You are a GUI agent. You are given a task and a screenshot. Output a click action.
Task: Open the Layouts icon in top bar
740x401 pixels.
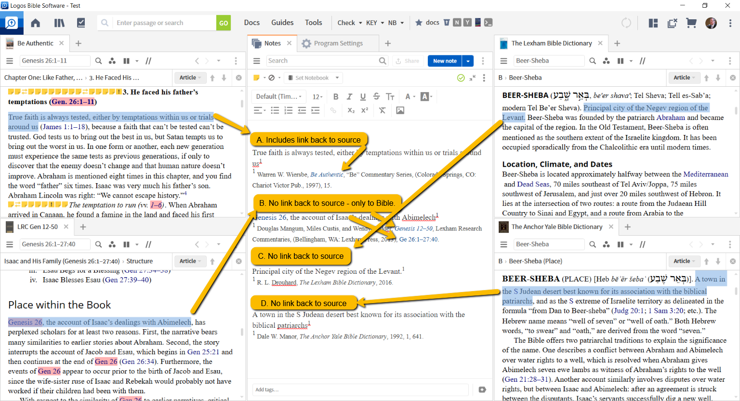pos(653,23)
